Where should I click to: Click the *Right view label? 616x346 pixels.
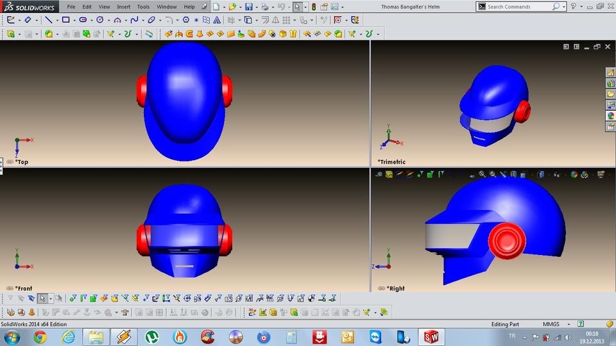tap(396, 288)
